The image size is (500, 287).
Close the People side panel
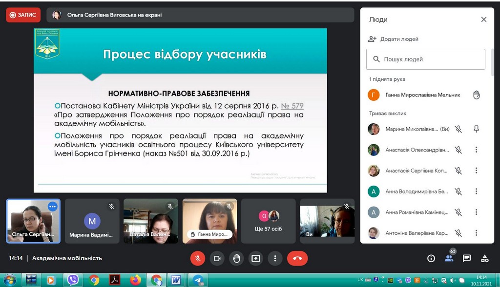(x=484, y=19)
